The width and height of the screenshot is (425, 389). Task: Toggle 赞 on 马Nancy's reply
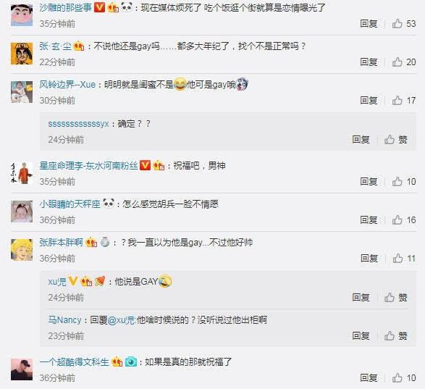tap(396, 336)
